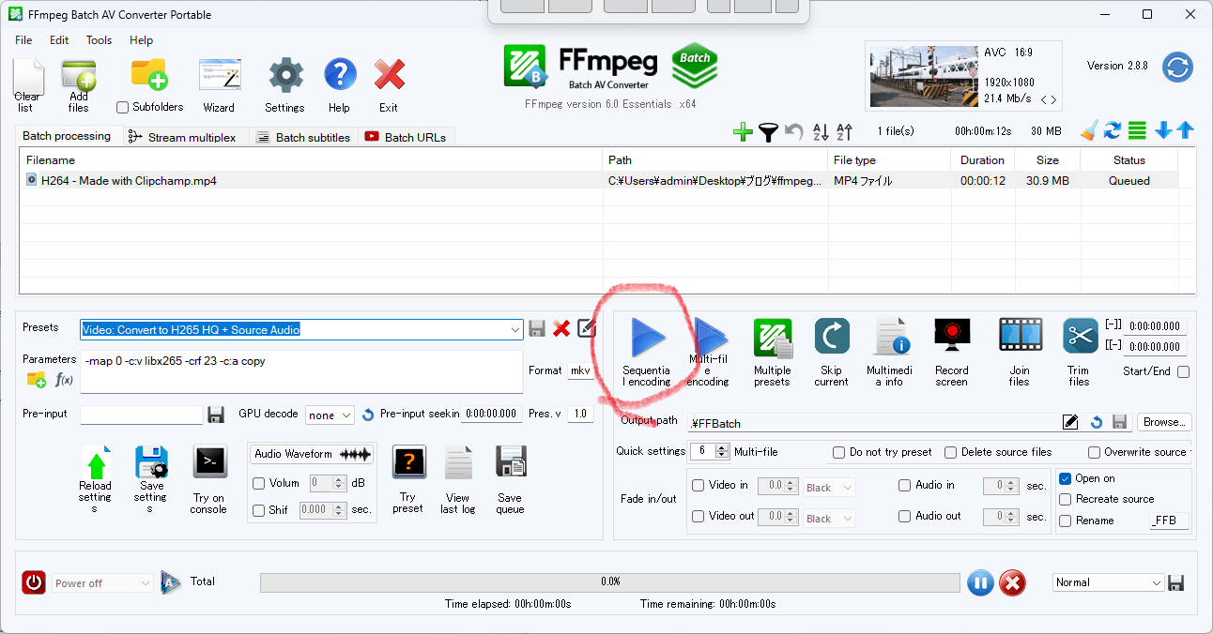The width and height of the screenshot is (1213, 634).
Task: Click the Audio Waveform button
Action: 312,454
